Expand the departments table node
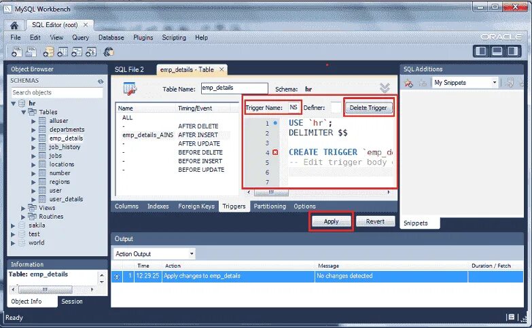 [33, 130]
